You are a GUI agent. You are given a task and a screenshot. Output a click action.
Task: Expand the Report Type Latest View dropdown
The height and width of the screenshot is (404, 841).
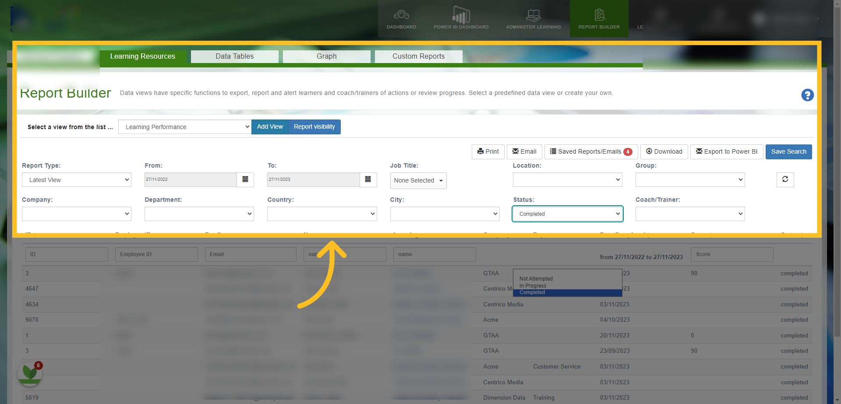[77, 180]
